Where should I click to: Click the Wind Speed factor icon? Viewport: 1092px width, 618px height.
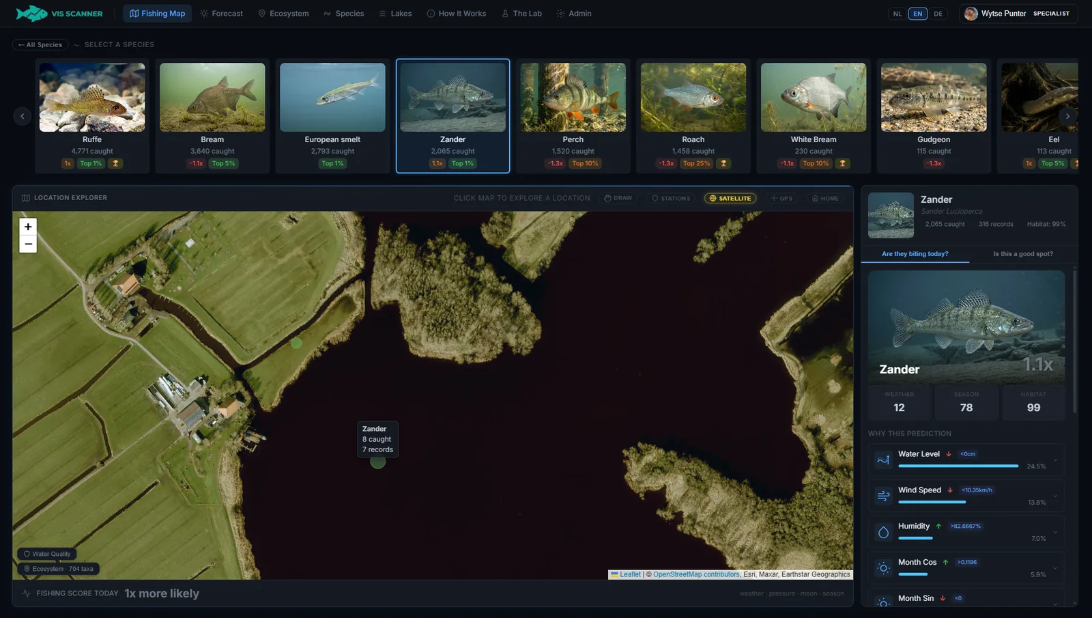883,496
